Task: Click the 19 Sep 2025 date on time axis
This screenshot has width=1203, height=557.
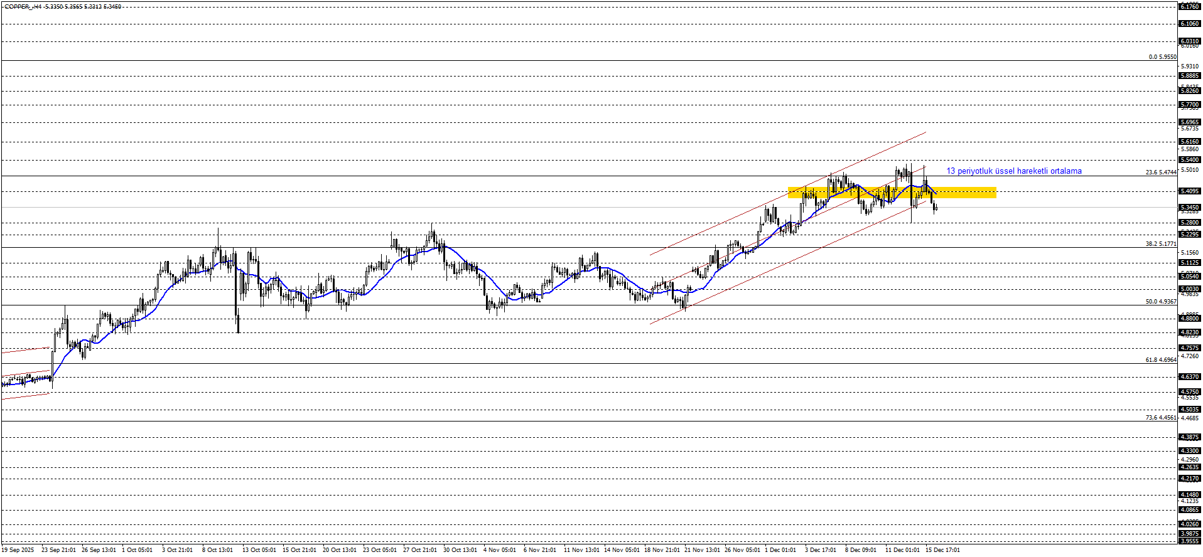Action: coord(18,550)
